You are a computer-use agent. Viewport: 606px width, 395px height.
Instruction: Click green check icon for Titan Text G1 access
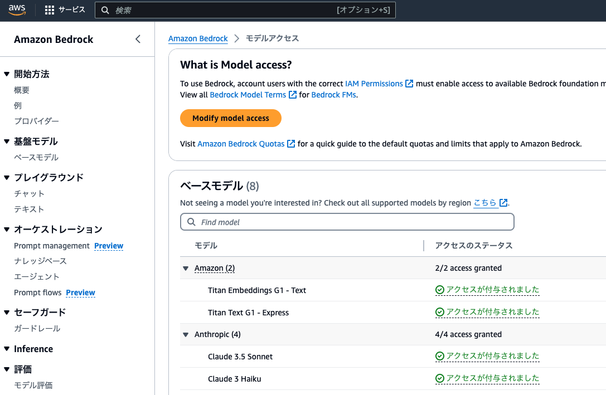click(439, 312)
